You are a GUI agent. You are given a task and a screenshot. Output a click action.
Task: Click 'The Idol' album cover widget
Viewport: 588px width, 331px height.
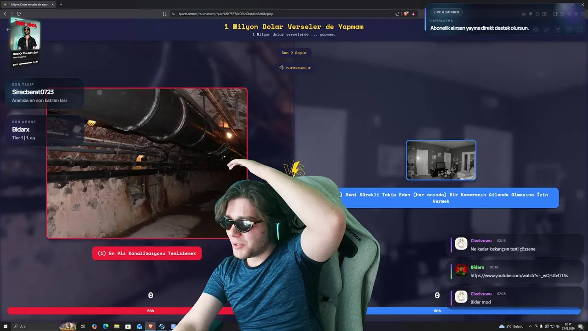pyautogui.click(x=25, y=34)
